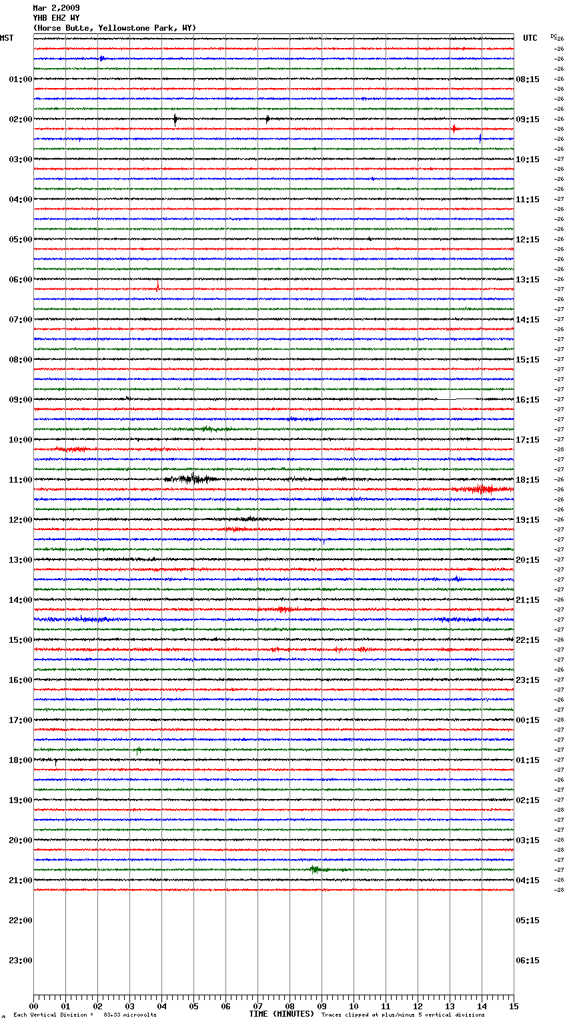Click the blue spike near minute 02 at chart top

[x=101, y=59]
